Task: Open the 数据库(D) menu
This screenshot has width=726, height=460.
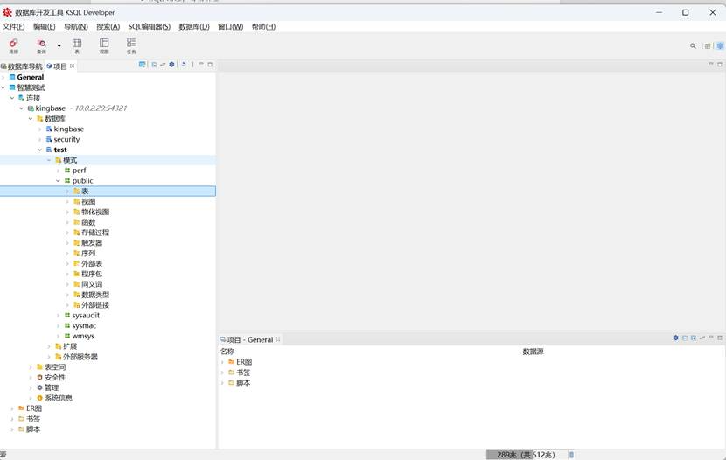Action: tap(193, 27)
